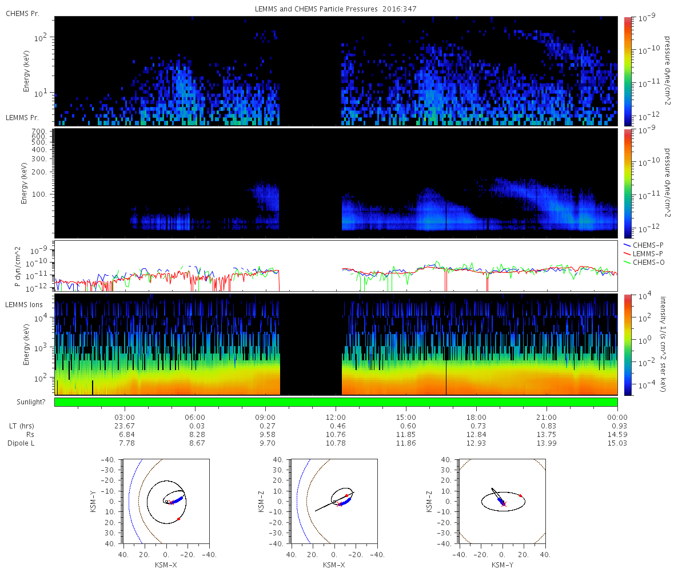Click the 12:00 time axis tick label
The width and height of the screenshot is (686, 572).
[336, 416]
